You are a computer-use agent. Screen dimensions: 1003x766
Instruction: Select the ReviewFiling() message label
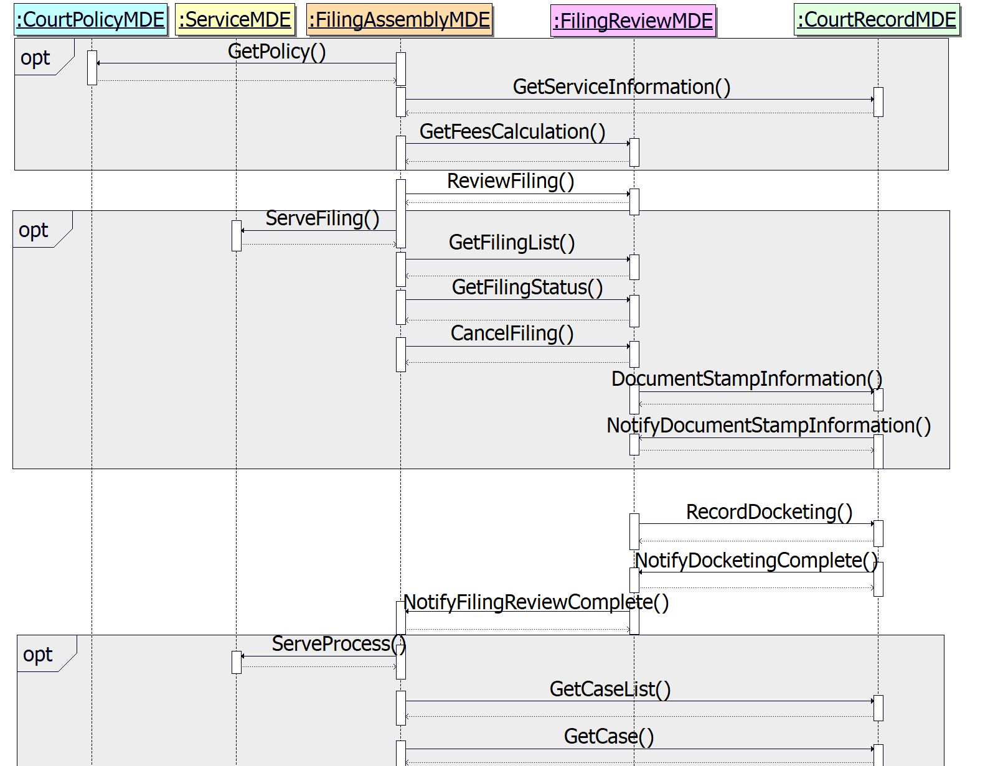coord(511,181)
